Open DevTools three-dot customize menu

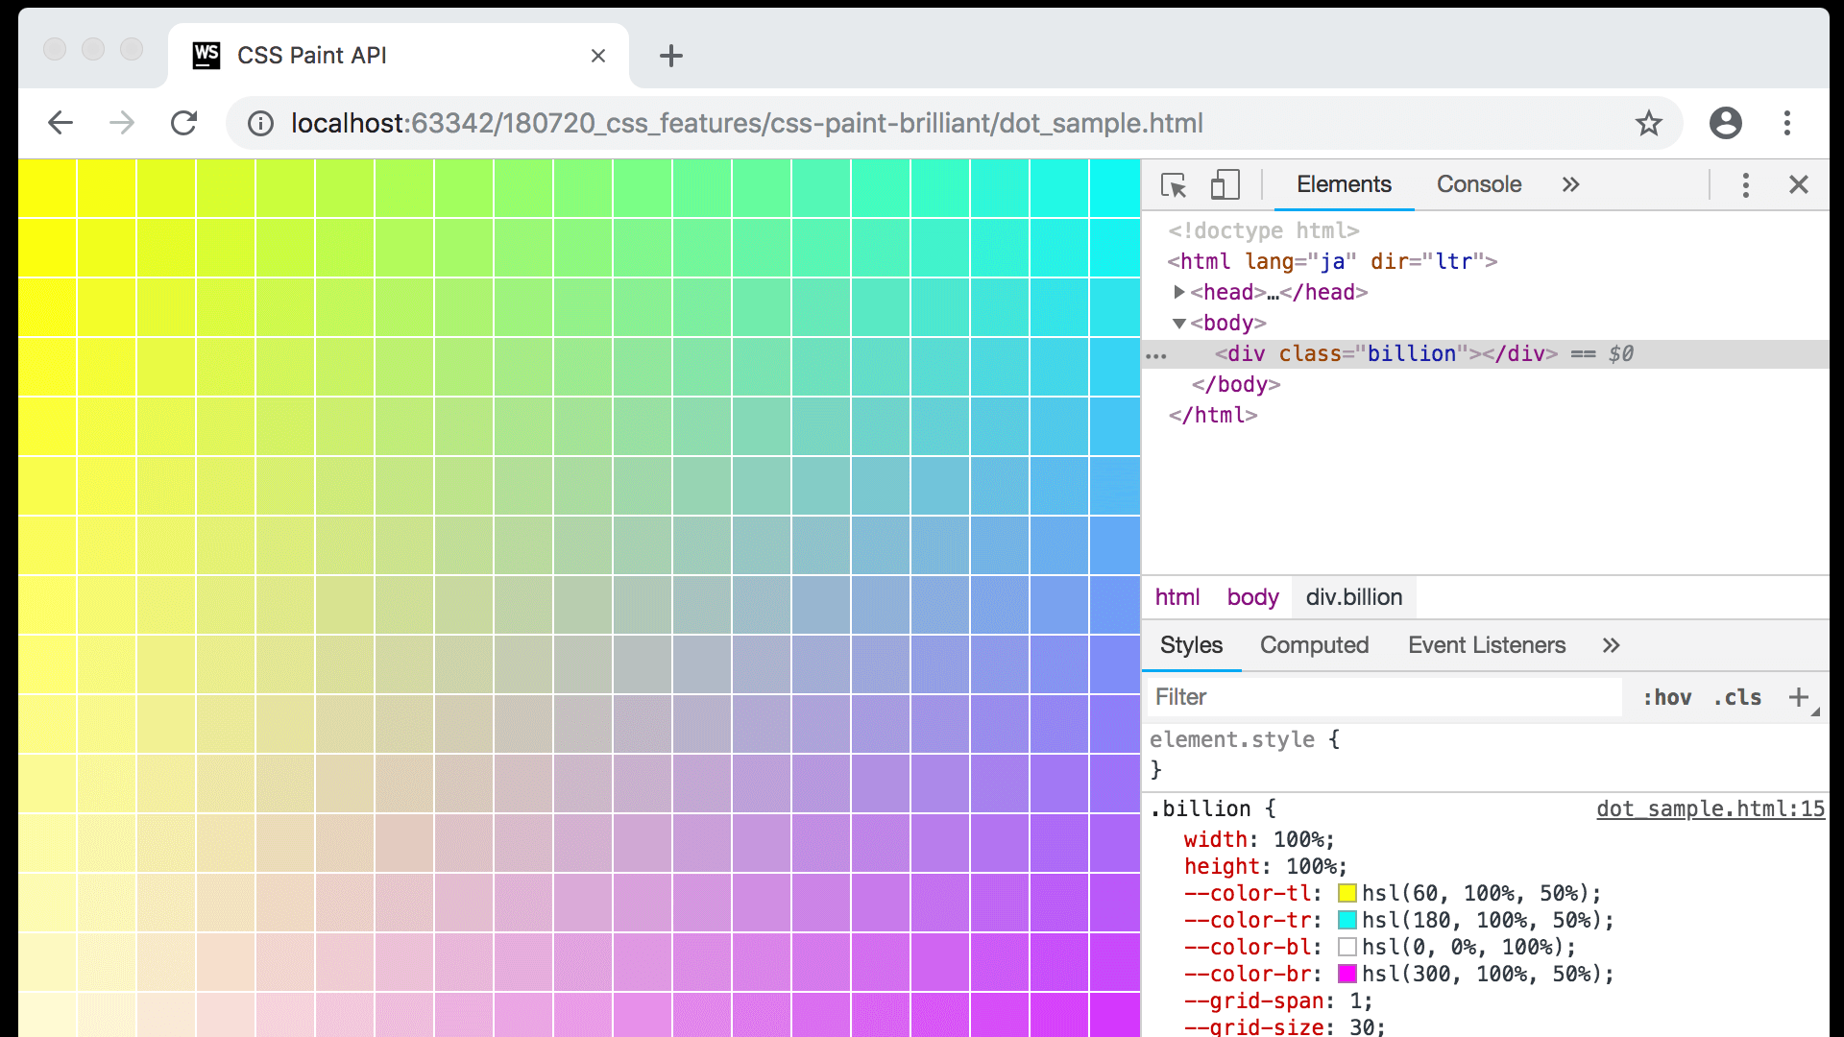click(1745, 184)
